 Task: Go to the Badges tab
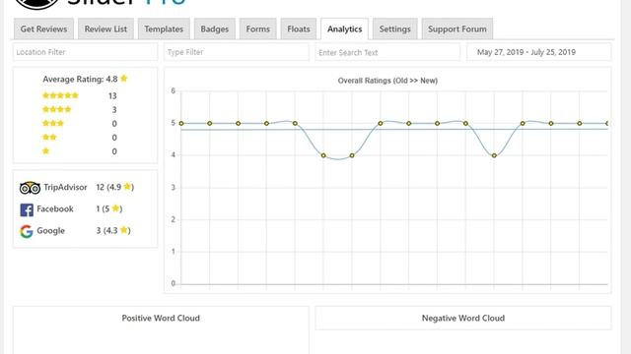coord(215,29)
